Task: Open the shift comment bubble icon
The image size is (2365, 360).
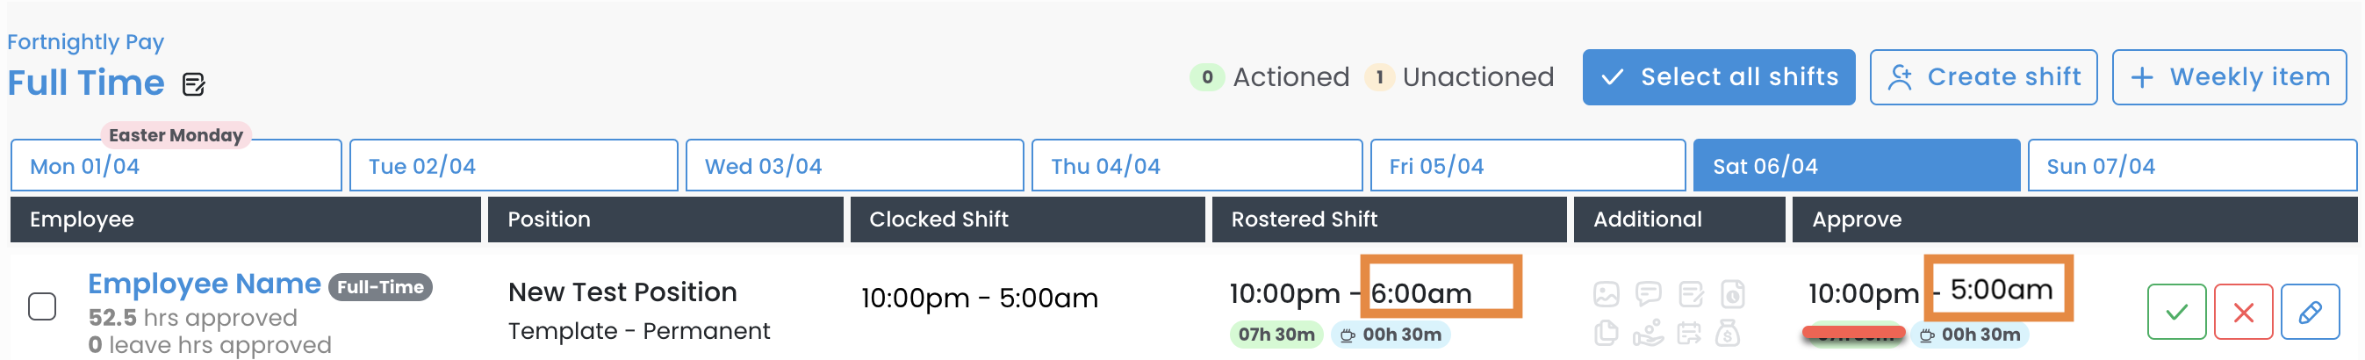Action: coord(1648,294)
